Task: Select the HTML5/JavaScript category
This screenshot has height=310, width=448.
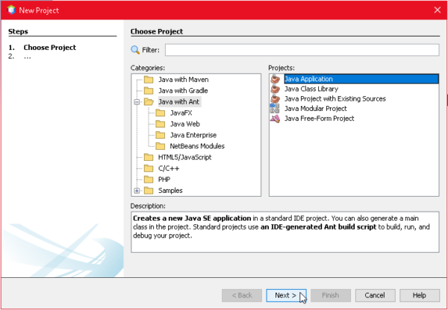Action: pos(184,157)
